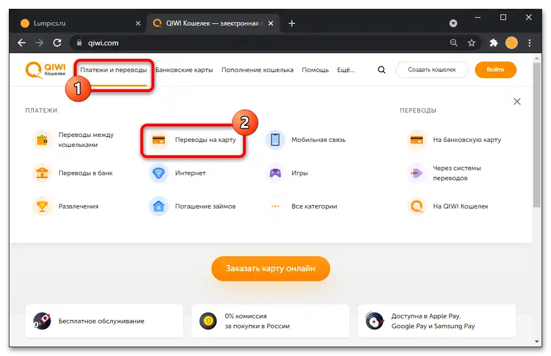Click the browser forward arrow
This screenshot has height=356, width=551.
tap(39, 43)
